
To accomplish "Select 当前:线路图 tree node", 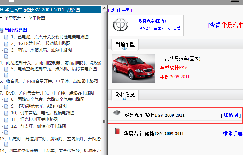I will click(x=16, y=30).
